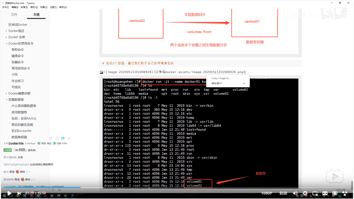The image size is (354, 199).
Task: Jump to 什么是容器数据卷 in the outline
Action: click(24, 106)
